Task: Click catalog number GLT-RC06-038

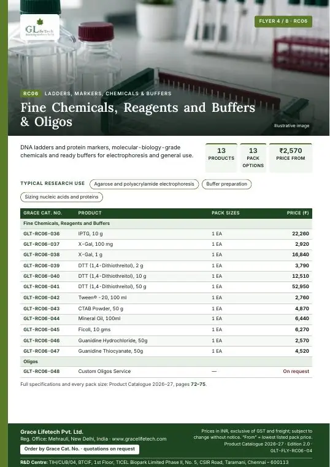Action: coord(41,254)
